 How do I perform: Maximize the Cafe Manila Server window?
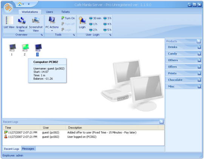195,5
